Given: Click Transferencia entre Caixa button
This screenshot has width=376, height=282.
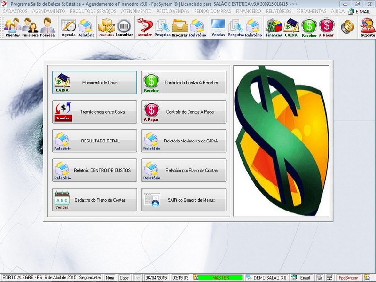Looking at the screenshot, I should pyautogui.click(x=94, y=112).
